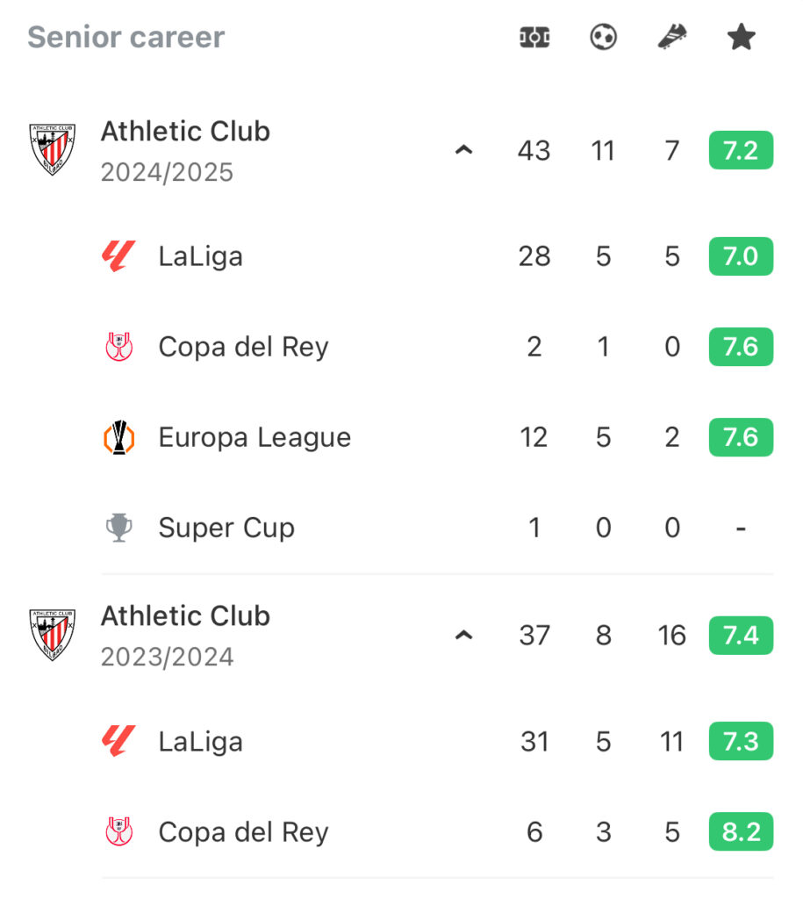803x899 pixels.
Task: Click the rating star icon header
Action: tap(741, 37)
